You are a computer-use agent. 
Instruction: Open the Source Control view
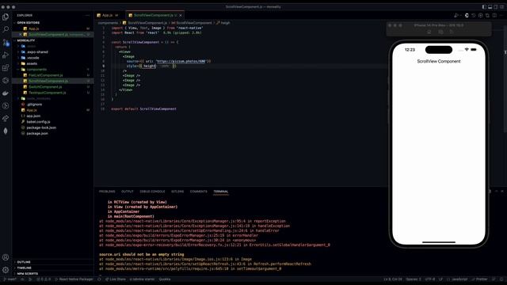click(x=6, y=42)
